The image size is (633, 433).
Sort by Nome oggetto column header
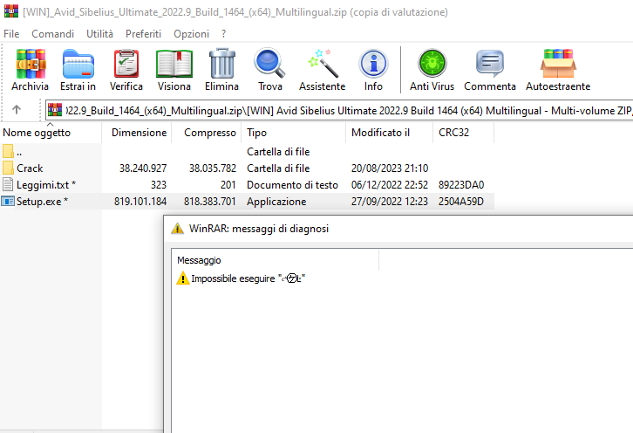pos(51,133)
